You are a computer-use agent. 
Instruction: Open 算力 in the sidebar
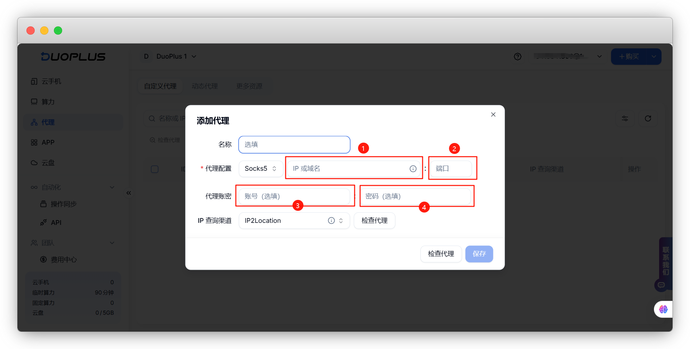pos(73,102)
